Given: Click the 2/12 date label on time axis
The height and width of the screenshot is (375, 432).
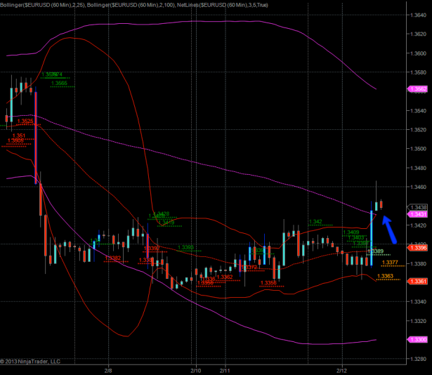Looking at the screenshot, I should click(342, 369).
